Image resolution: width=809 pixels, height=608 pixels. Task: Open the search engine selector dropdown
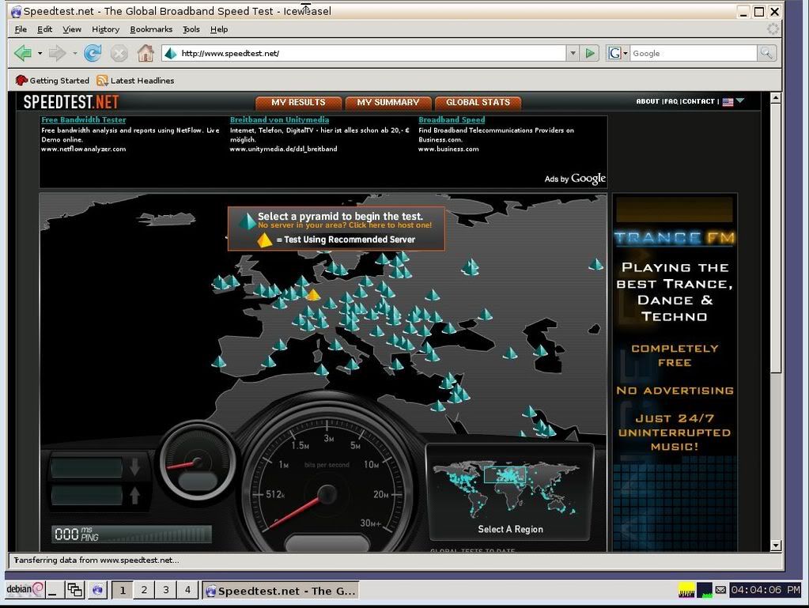pos(617,53)
